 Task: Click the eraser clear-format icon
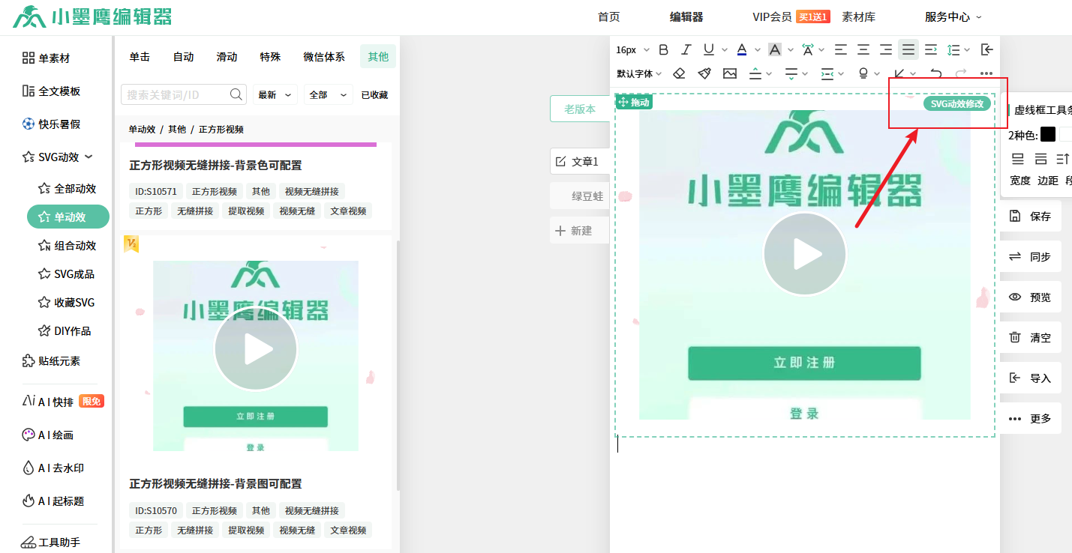point(679,73)
